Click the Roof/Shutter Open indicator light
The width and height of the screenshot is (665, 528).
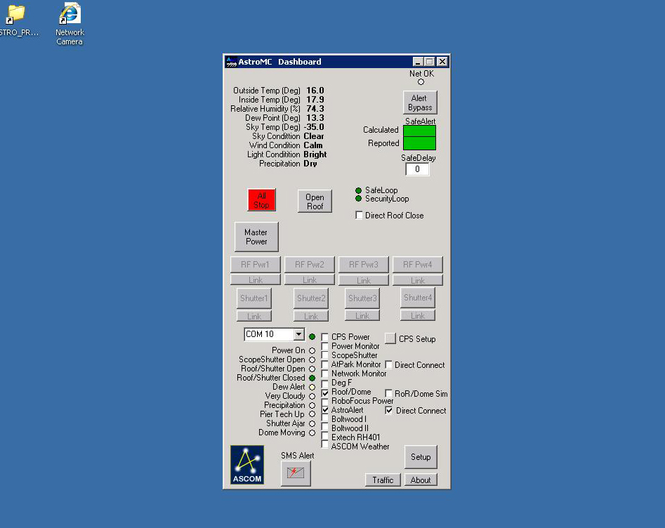(312, 369)
